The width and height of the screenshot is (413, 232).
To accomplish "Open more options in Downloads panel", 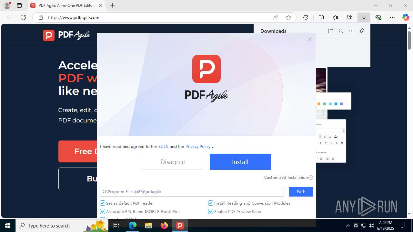I will (351, 31).
